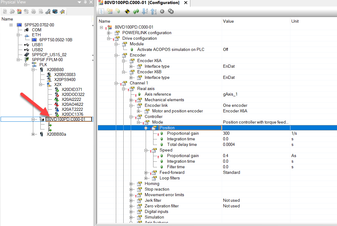Click the tree-view layout icon in Configuration toolbar
This screenshot has height=226, width=337.
tap(101, 11)
